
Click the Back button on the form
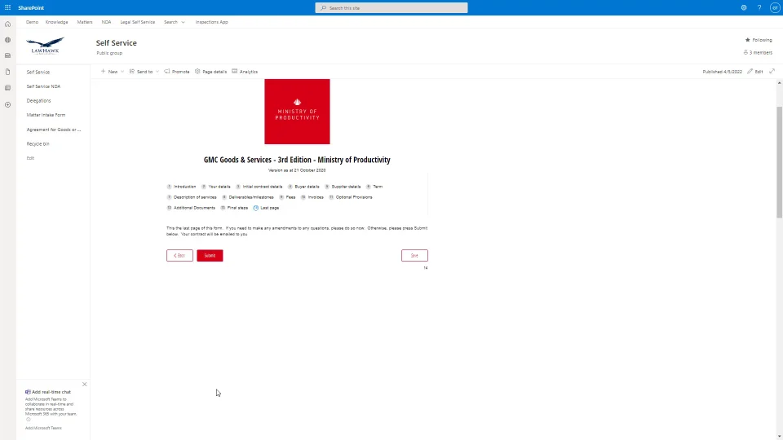point(179,255)
